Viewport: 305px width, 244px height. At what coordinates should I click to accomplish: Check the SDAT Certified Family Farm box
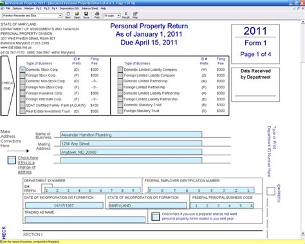point(23,105)
